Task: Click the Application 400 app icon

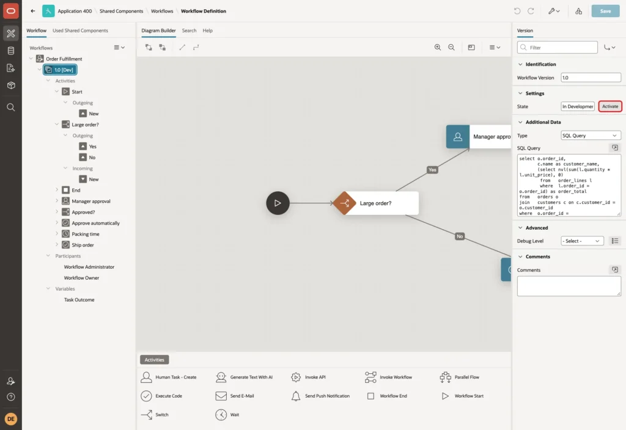Action: click(x=48, y=11)
